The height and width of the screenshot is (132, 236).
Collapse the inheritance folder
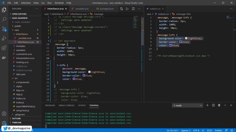click(x=22, y=34)
